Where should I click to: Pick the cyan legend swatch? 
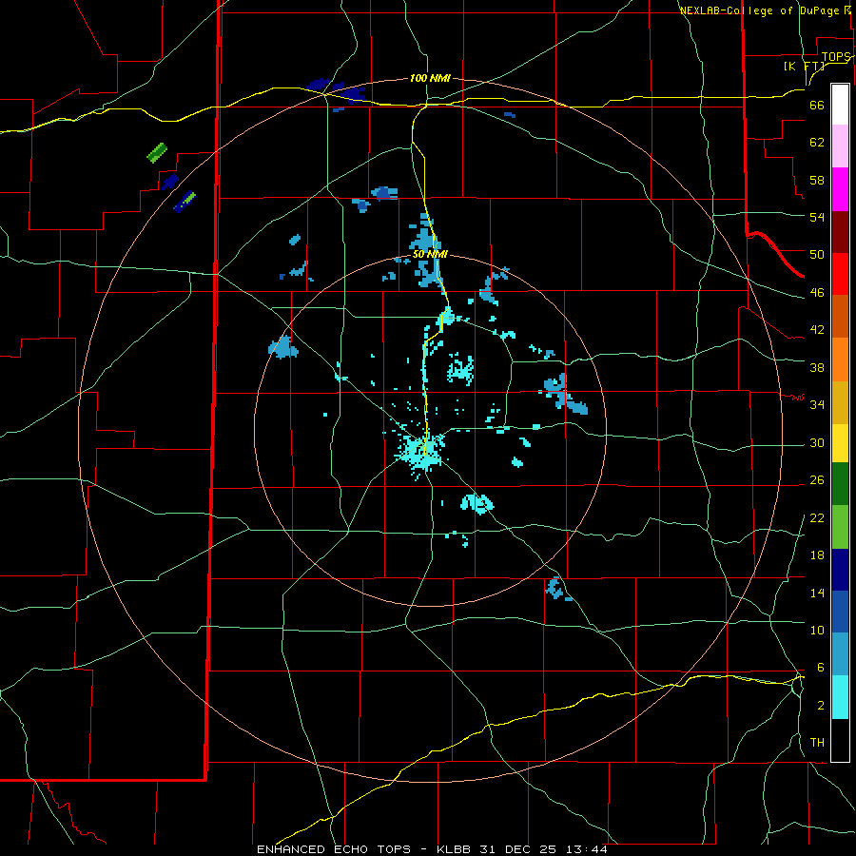click(840, 697)
